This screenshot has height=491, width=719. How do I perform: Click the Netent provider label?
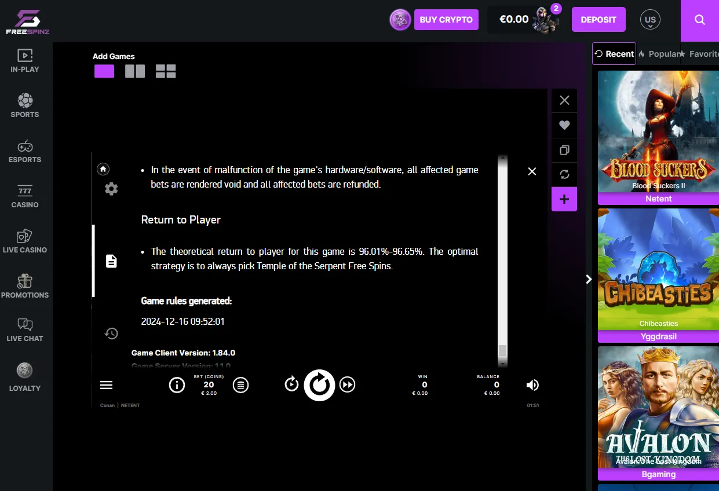(x=658, y=199)
